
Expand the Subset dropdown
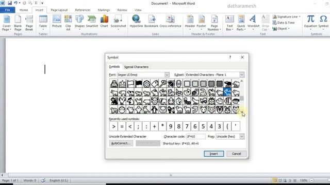[242, 75]
